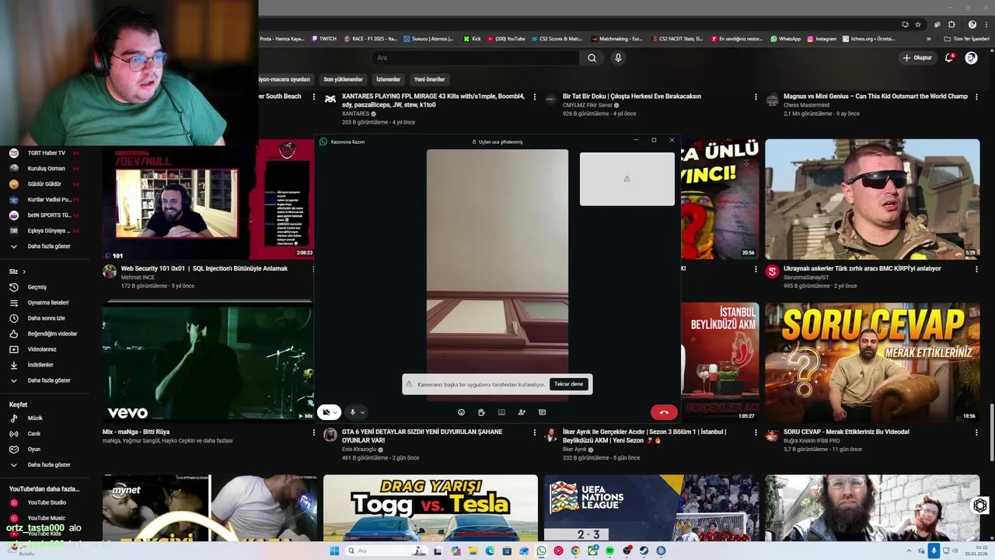
Task: Open the Togg vs Tesla drag race thumbnail
Action: coord(431,508)
